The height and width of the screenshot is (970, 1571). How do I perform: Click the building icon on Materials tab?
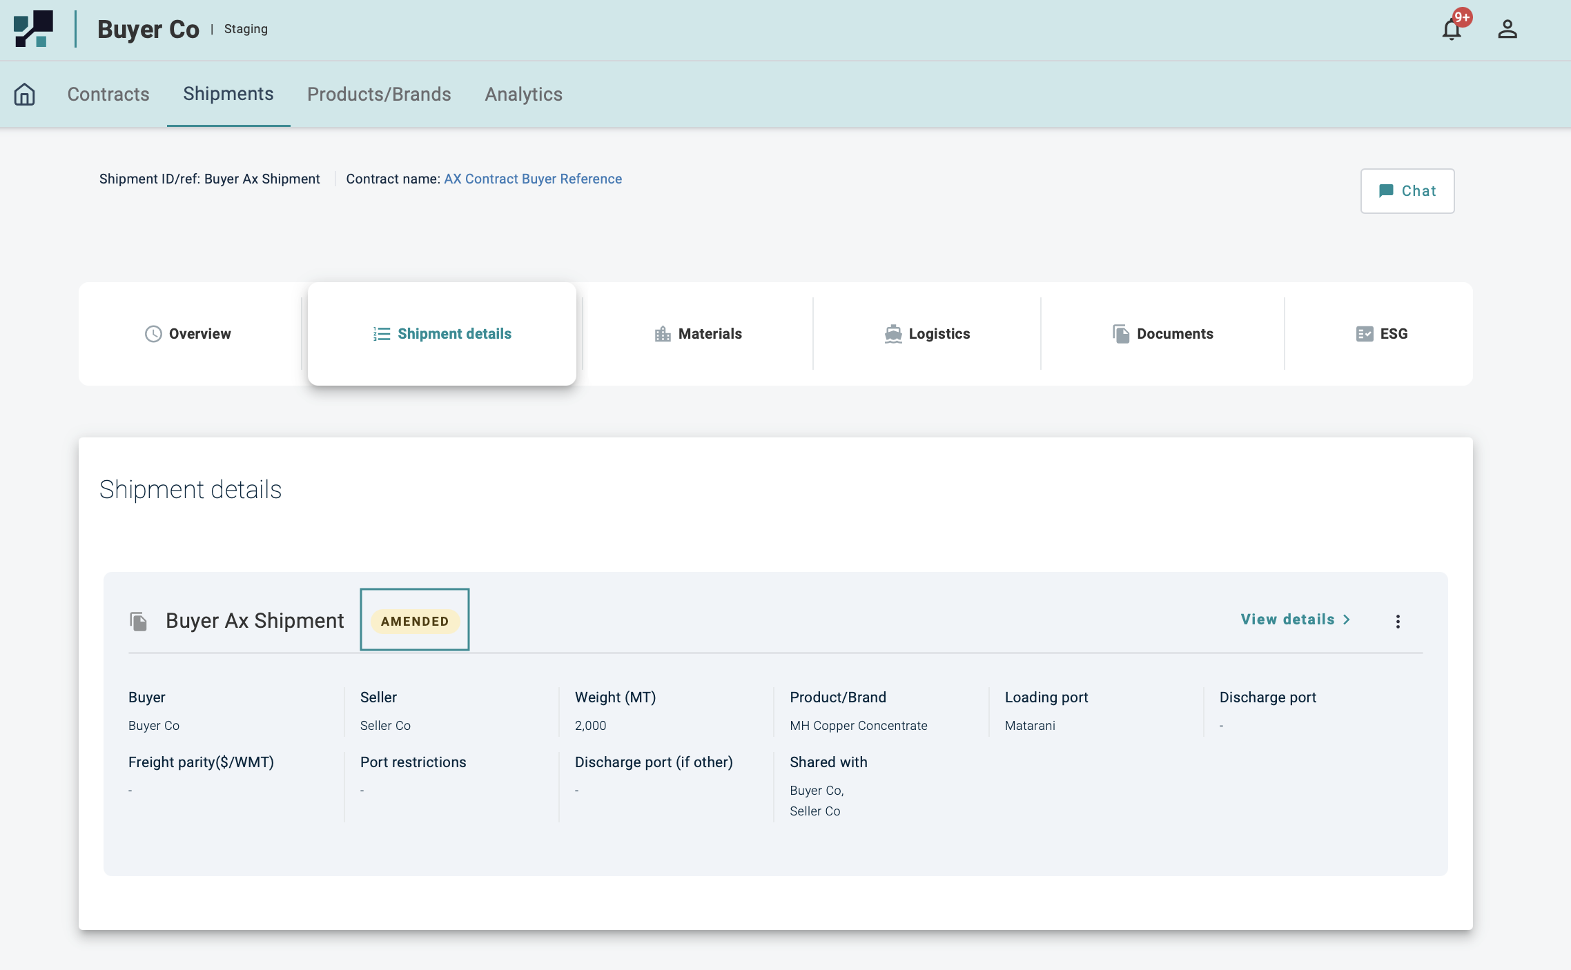tap(663, 334)
